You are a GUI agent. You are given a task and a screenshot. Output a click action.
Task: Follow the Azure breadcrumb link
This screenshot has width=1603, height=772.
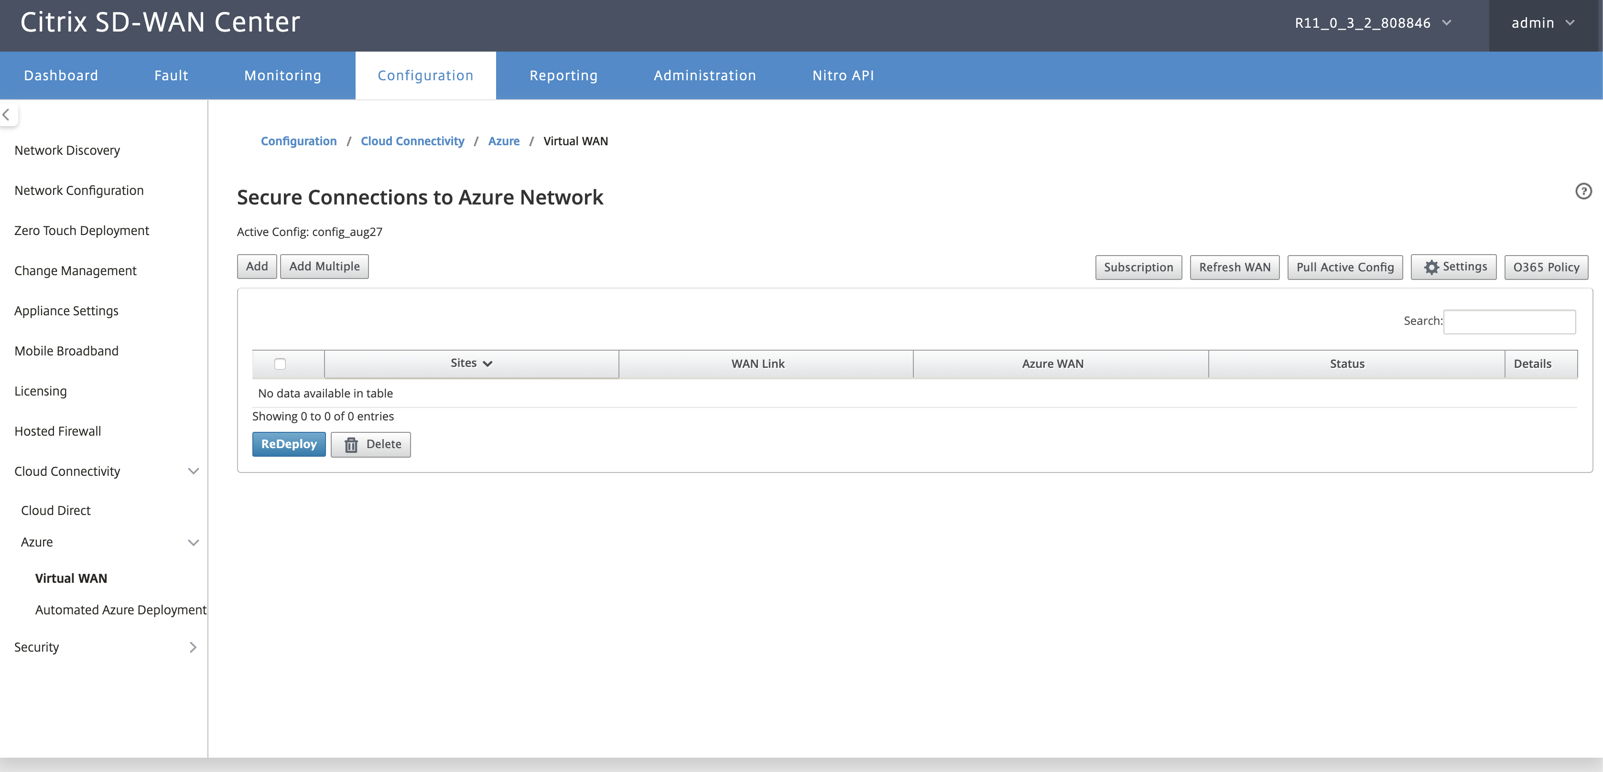point(503,141)
